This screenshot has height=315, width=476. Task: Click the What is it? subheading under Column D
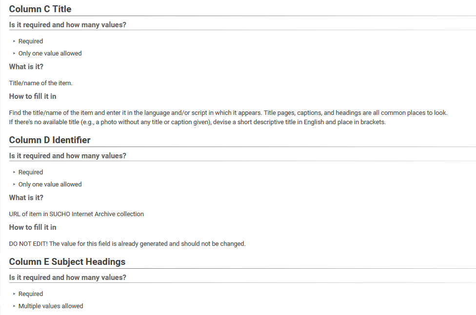point(26,198)
